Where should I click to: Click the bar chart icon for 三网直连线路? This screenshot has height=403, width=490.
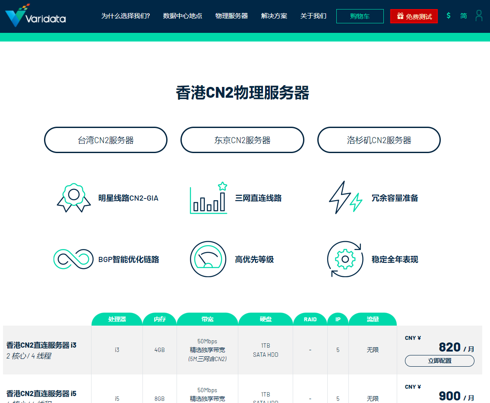tap(208, 199)
